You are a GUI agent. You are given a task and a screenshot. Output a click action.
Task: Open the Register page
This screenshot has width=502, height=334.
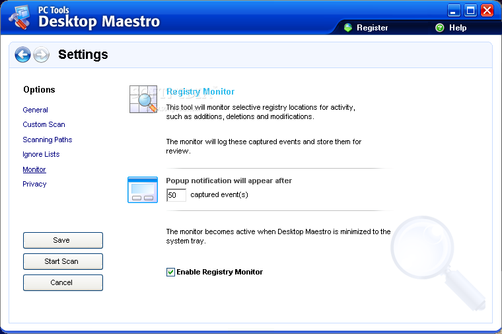pos(372,28)
